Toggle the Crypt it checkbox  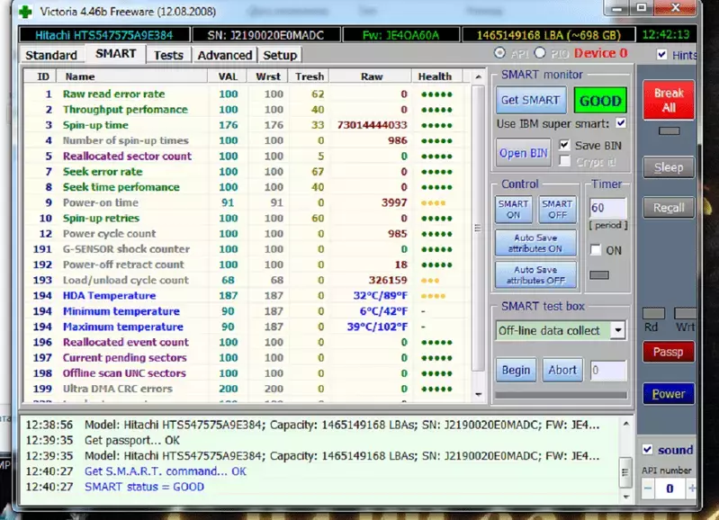coord(564,161)
